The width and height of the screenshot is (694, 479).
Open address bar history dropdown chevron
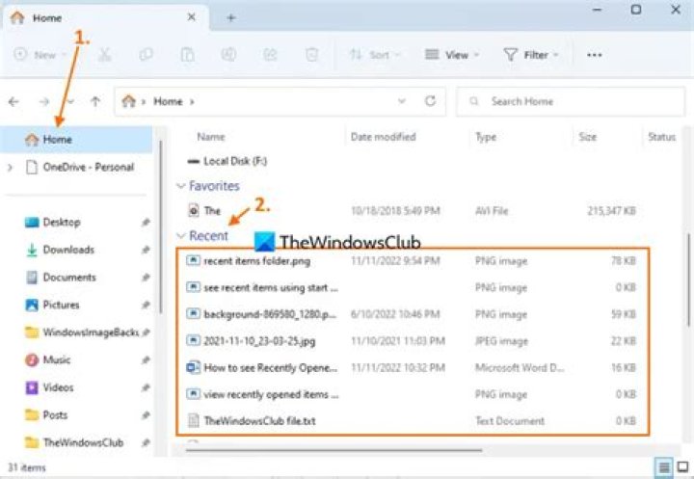[x=401, y=101]
